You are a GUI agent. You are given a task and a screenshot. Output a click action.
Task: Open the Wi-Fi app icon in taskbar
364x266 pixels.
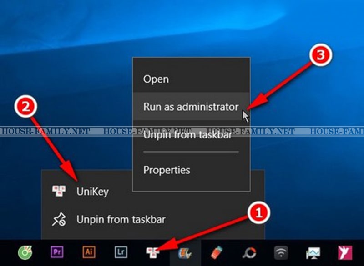(281, 252)
